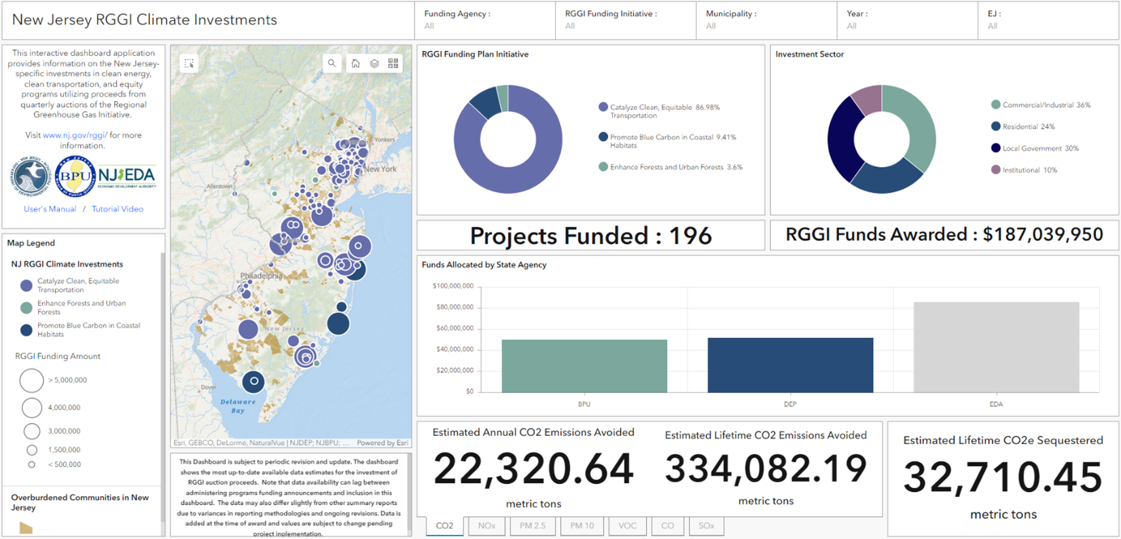The image size is (1121, 539).
Task: Toggle Promote Blue Carbon pie legend swatch
Action: point(603,137)
